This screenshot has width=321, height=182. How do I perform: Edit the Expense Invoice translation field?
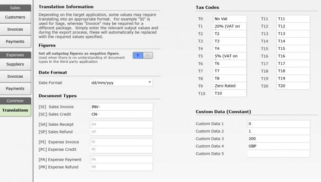pos(121,142)
